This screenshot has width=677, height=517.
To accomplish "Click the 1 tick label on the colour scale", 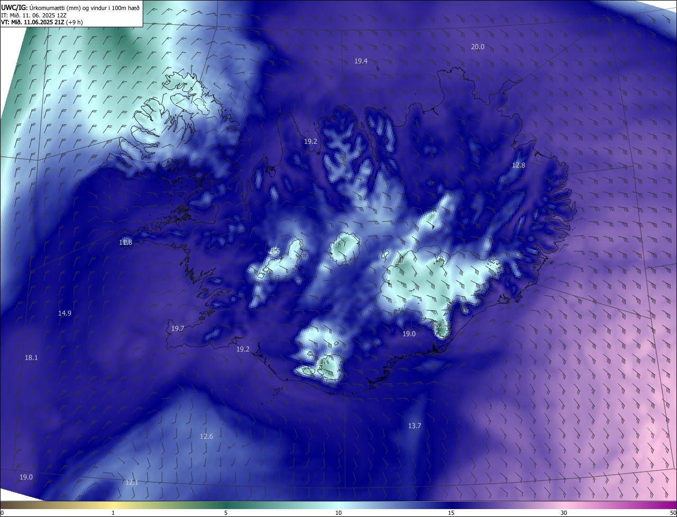I will 113,513.
